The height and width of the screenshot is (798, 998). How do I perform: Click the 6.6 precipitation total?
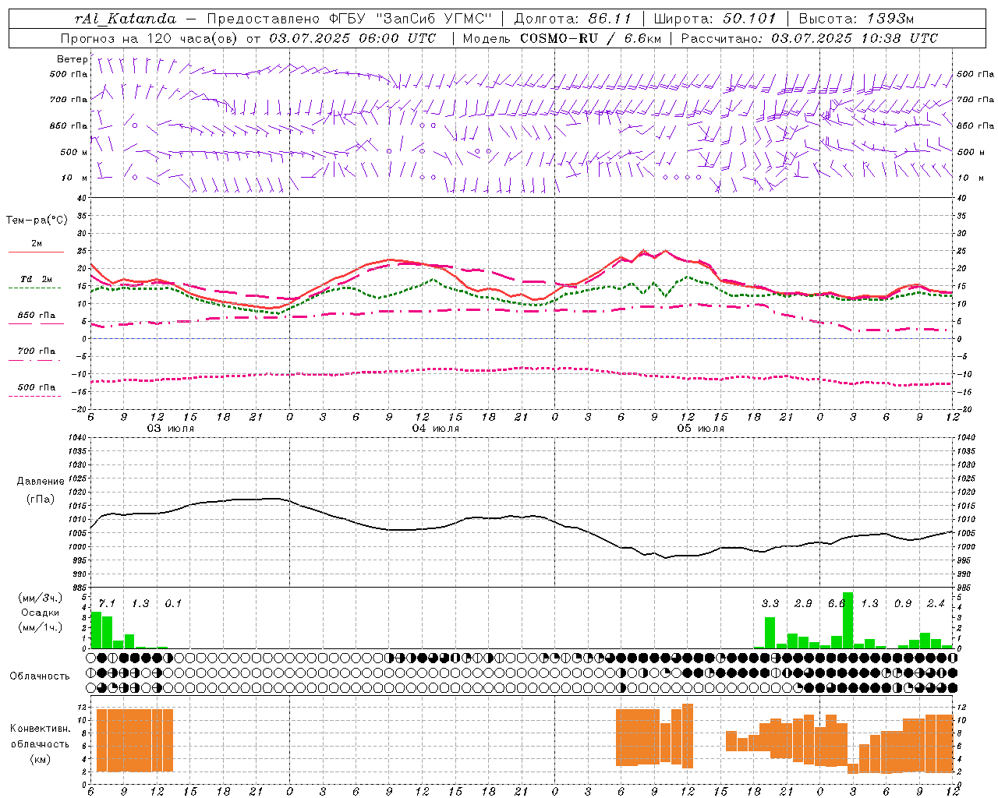(837, 604)
